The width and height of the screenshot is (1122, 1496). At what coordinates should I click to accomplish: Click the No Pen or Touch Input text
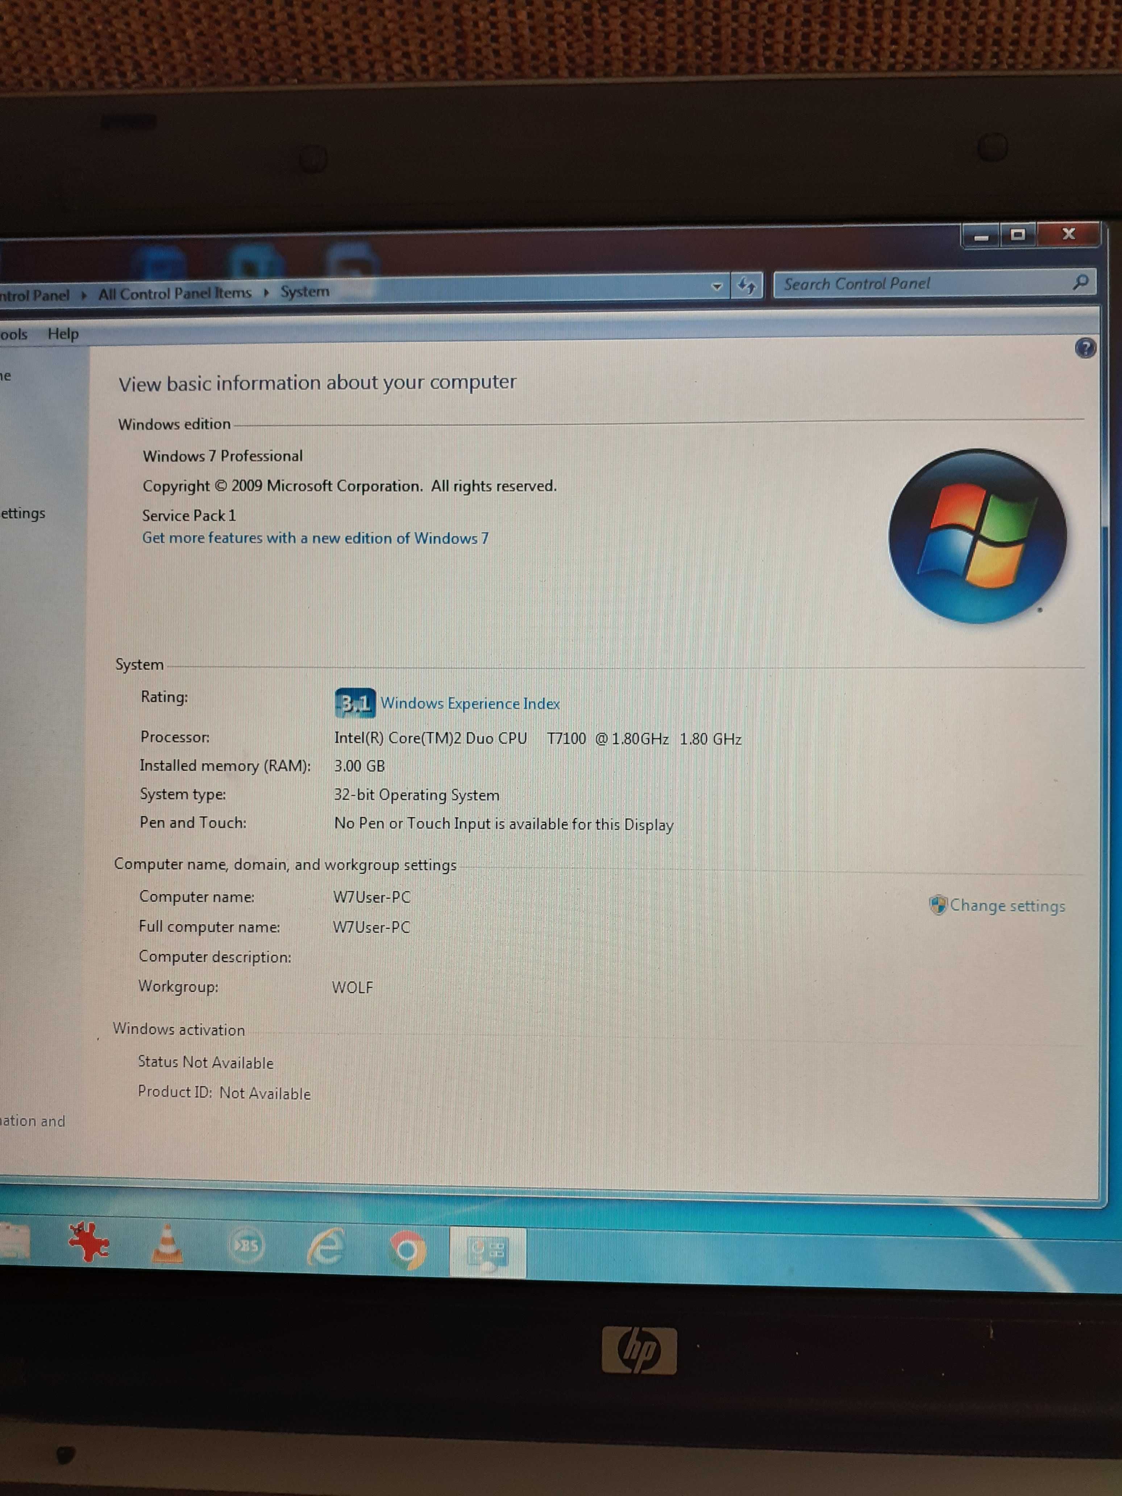click(504, 824)
